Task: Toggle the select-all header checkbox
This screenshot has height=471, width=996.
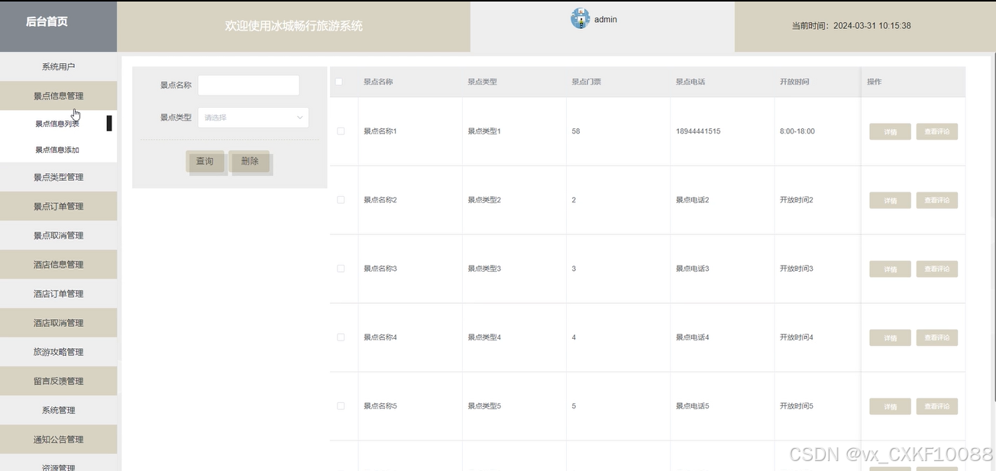Action: click(340, 82)
